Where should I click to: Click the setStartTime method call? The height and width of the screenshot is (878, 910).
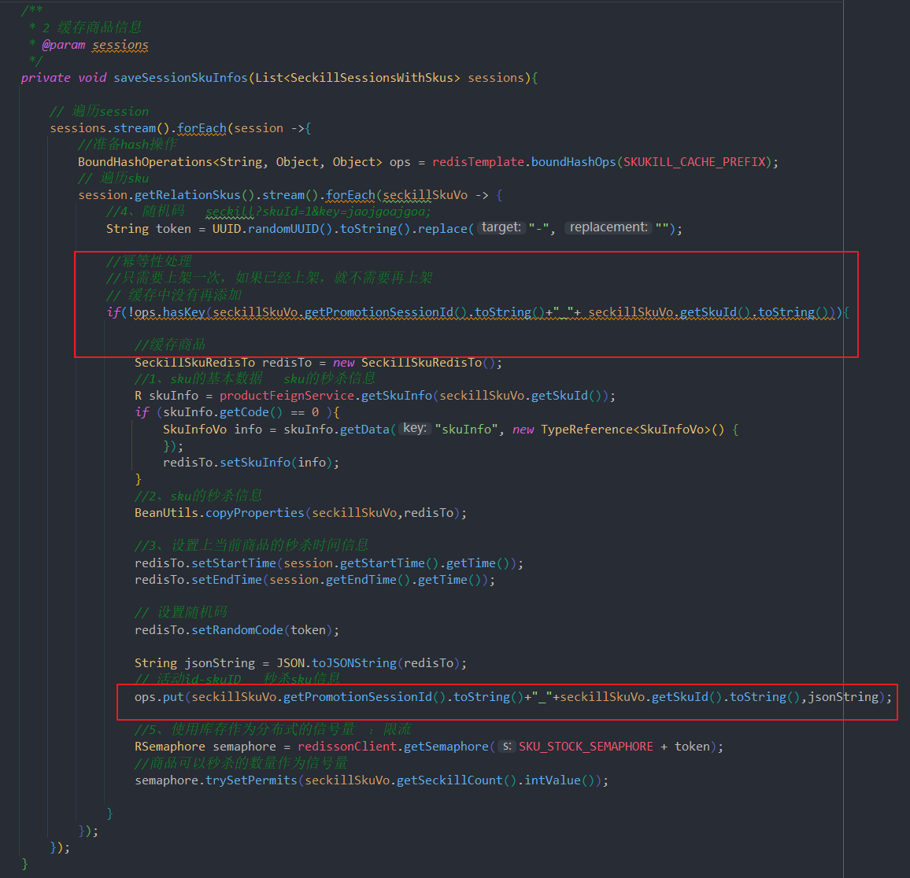234,563
